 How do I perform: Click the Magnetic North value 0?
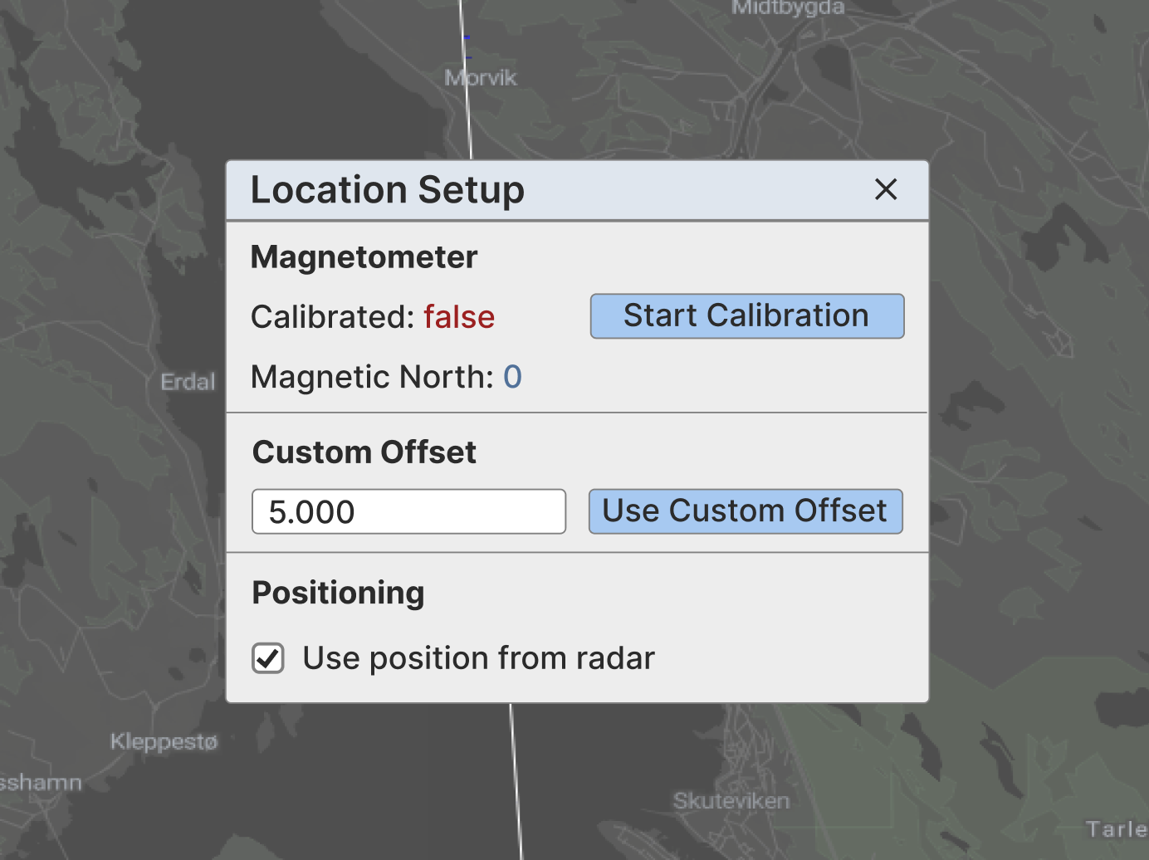512,377
